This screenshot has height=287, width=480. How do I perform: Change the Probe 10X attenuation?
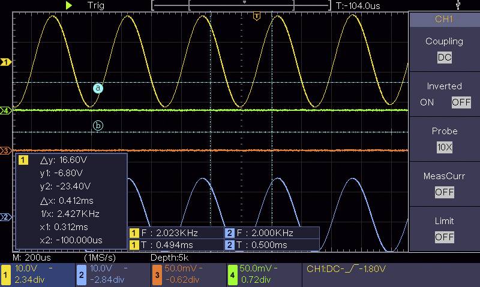coord(444,147)
